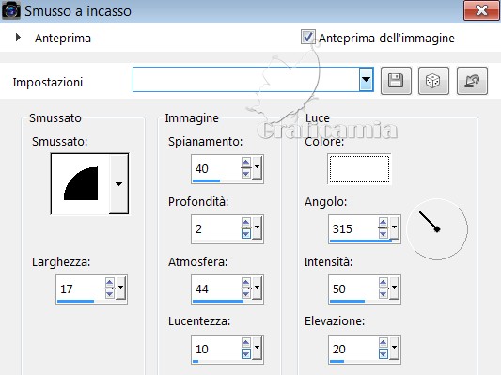
Task: Decrease Elevazione value with down arrow
Action: tap(384, 354)
